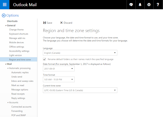Open the Skype chat icon
Image resolution: width=163 pixels, height=117 pixels.
131,5
